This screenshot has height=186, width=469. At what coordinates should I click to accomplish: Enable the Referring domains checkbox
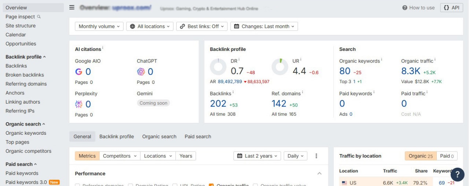[77, 185]
